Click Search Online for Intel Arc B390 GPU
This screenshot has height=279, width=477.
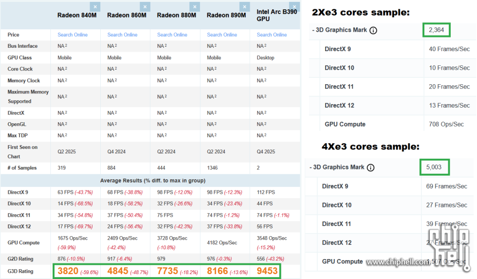(x=272, y=35)
